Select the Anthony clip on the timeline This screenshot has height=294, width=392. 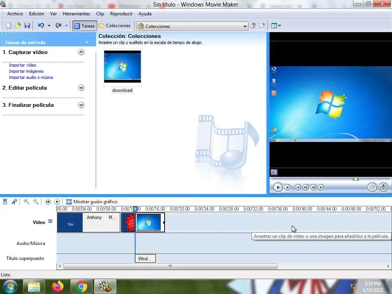(101, 222)
